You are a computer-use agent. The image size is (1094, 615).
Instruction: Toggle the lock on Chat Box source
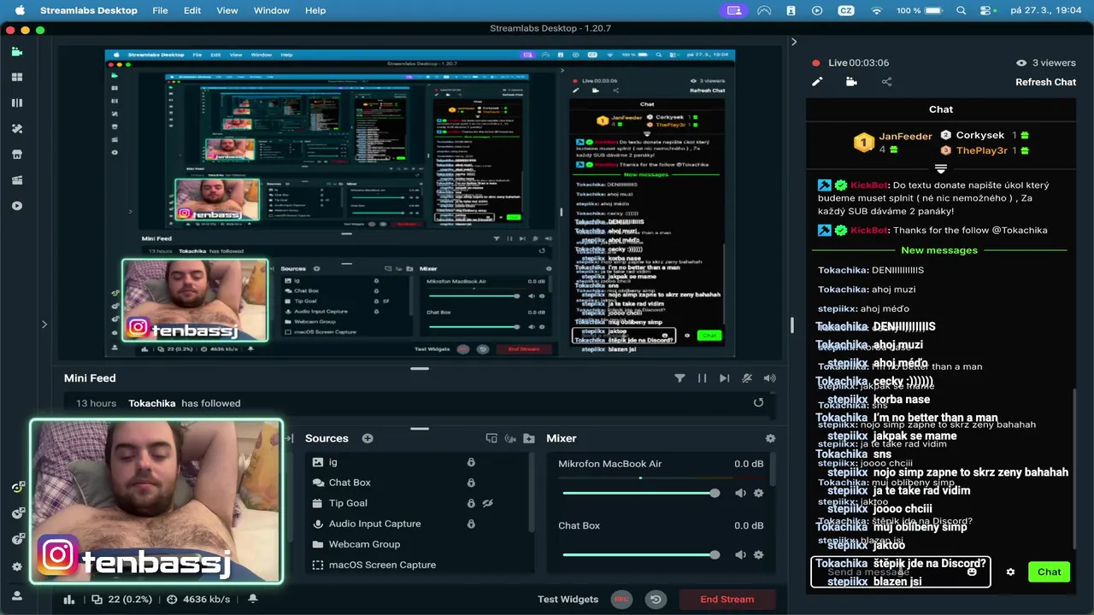point(470,483)
